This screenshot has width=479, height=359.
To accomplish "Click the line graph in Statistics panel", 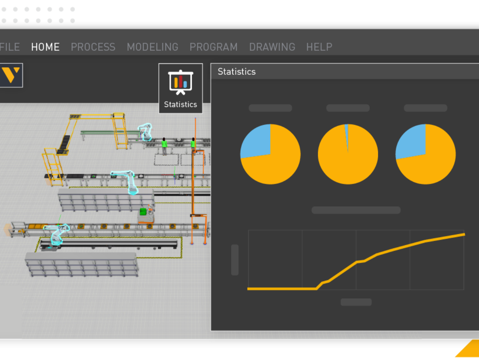I will tap(356, 260).
